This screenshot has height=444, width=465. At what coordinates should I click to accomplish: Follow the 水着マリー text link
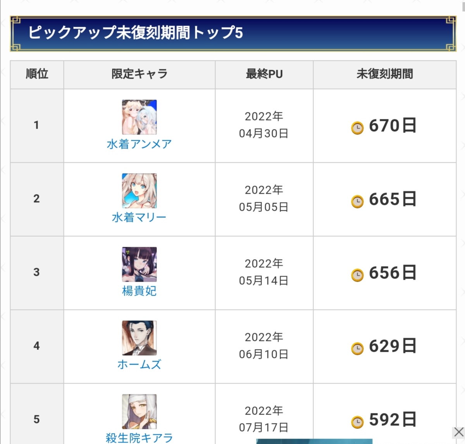point(139,217)
